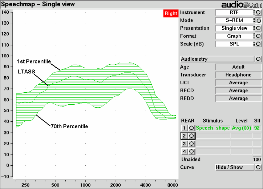Click the round button next to Mode
Viewport: 263px width, 189px height.
258,20
